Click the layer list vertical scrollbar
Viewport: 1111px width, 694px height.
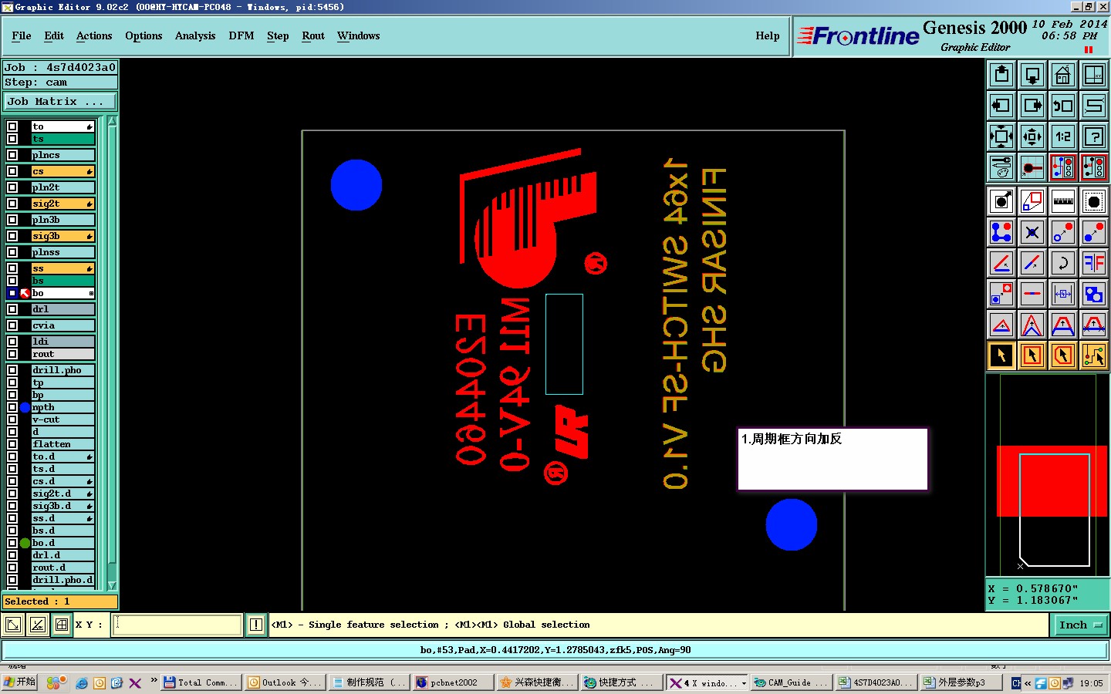pos(112,353)
